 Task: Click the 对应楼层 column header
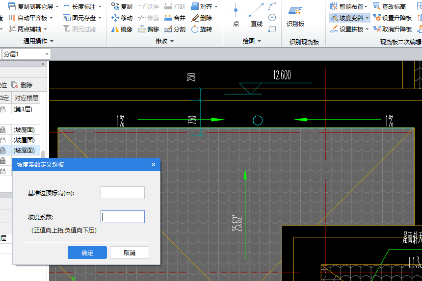(26, 98)
